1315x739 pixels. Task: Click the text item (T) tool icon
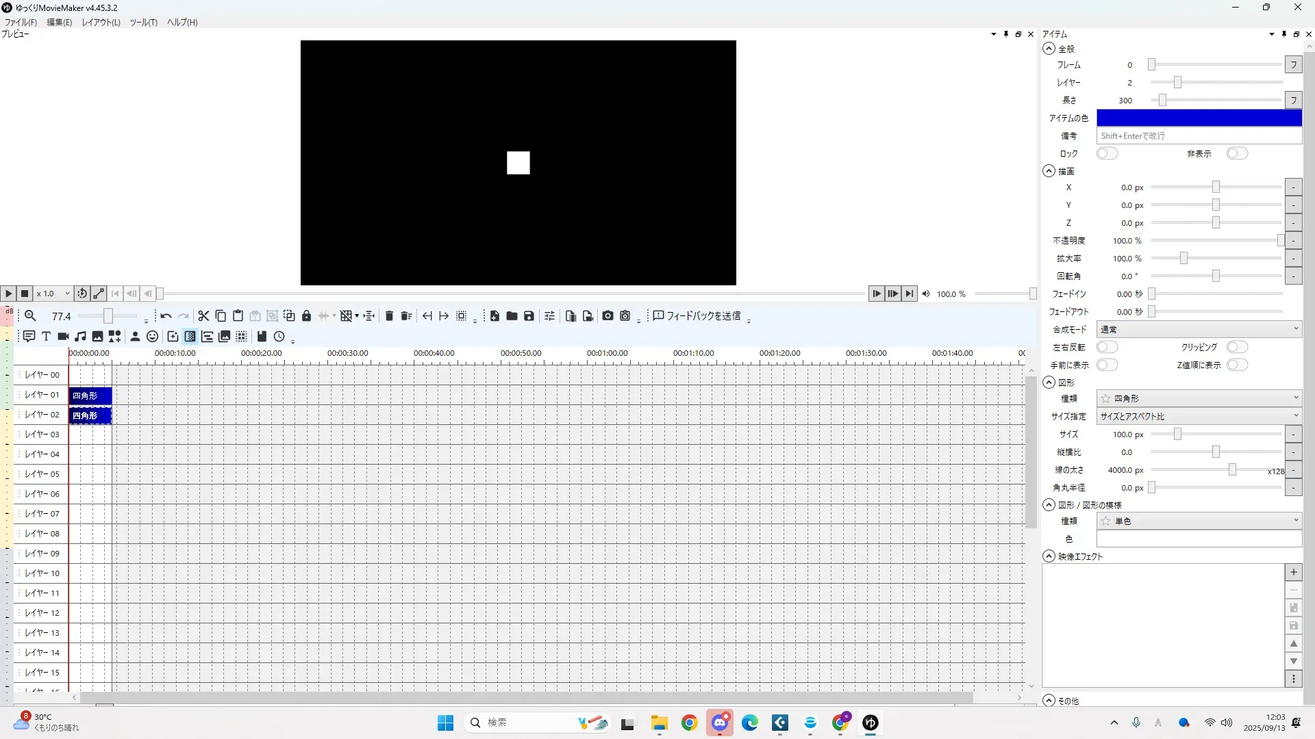tap(46, 336)
